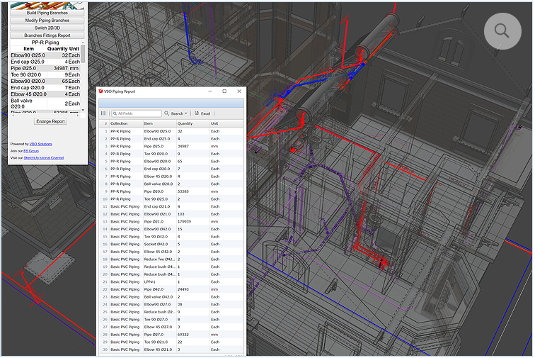
Task: Click the Enlarge Report button
Action: coord(50,121)
